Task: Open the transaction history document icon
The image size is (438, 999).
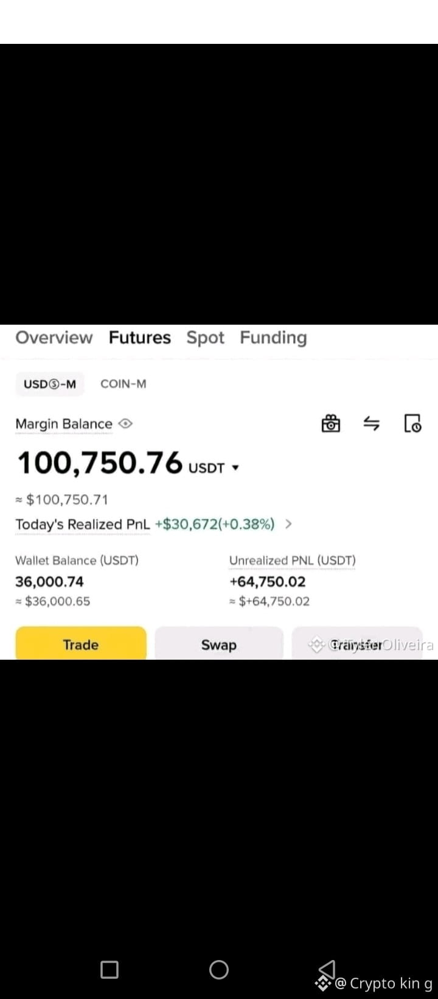Action: [412, 423]
